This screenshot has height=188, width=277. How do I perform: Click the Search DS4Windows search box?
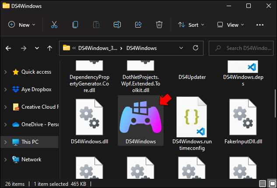[241, 48]
